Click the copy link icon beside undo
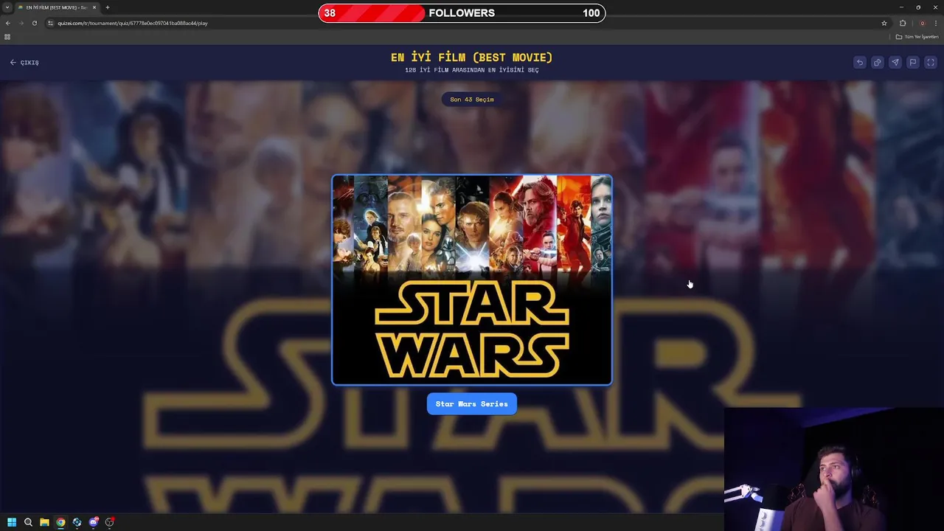Image resolution: width=944 pixels, height=531 pixels. coord(878,63)
